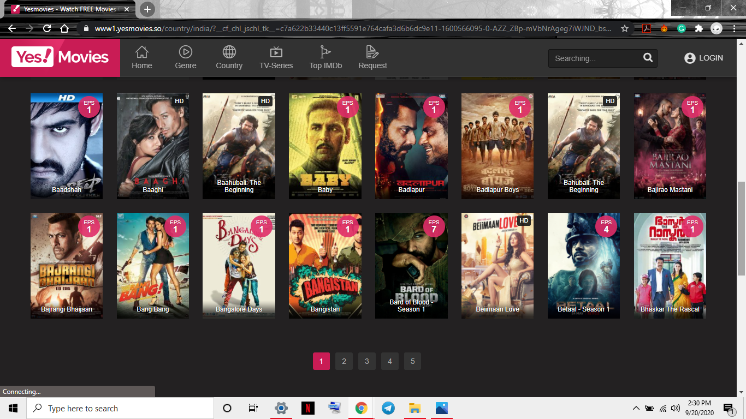Viewport: 746px width, 419px height.
Task: Open the Bangalore Days poster
Action: pos(239,266)
